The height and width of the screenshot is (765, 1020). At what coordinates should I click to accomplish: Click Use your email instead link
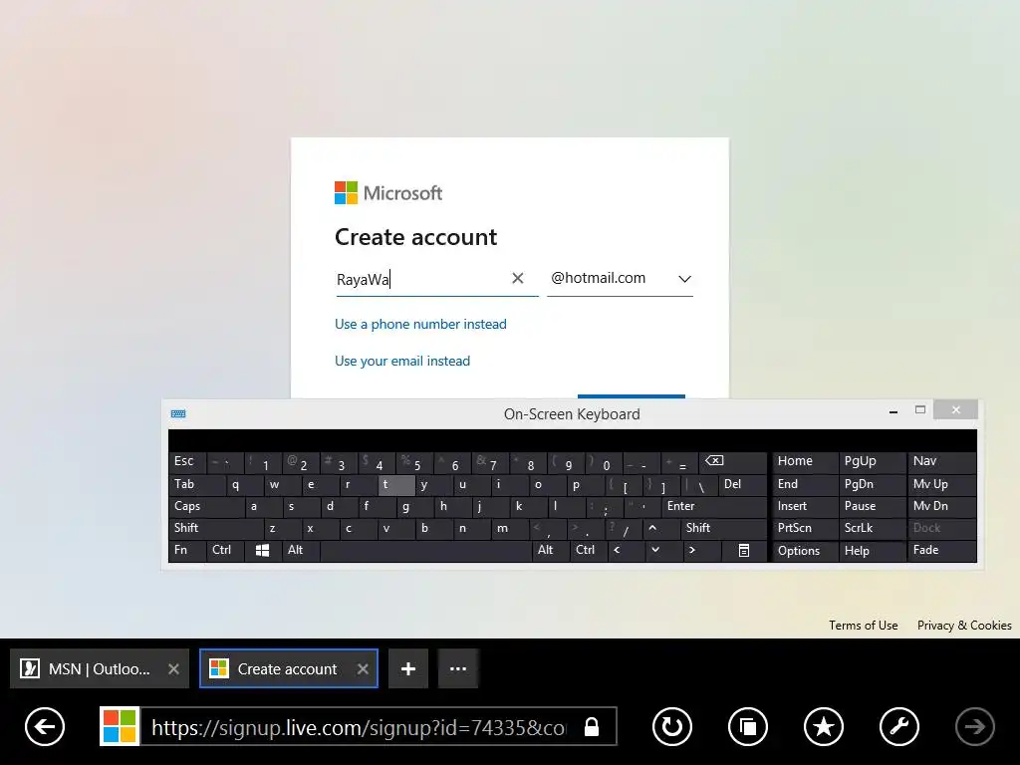pyautogui.click(x=402, y=361)
